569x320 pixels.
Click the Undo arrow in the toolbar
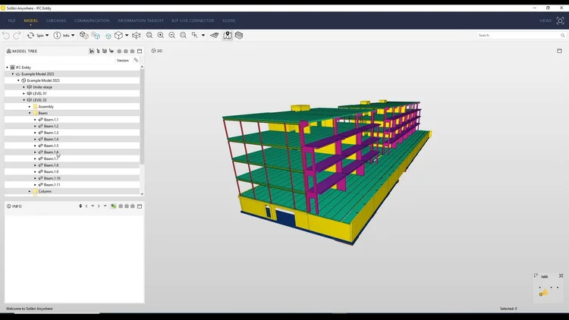6,35
